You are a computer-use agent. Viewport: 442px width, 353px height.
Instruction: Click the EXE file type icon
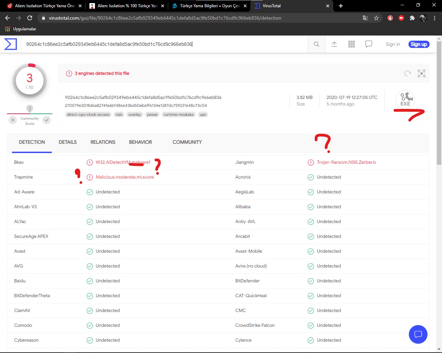tap(405, 99)
